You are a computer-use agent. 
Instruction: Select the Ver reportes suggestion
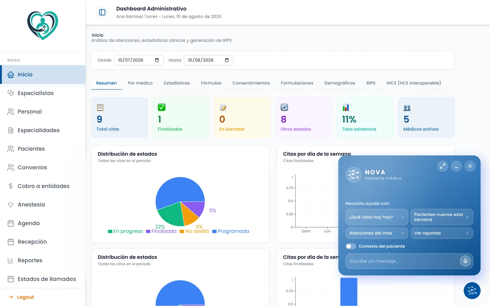(442, 233)
